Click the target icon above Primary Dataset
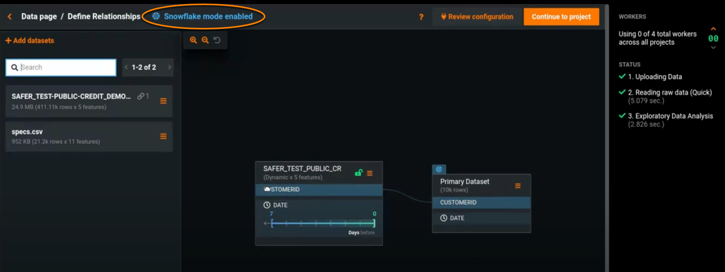 pyautogui.click(x=439, y=169)
